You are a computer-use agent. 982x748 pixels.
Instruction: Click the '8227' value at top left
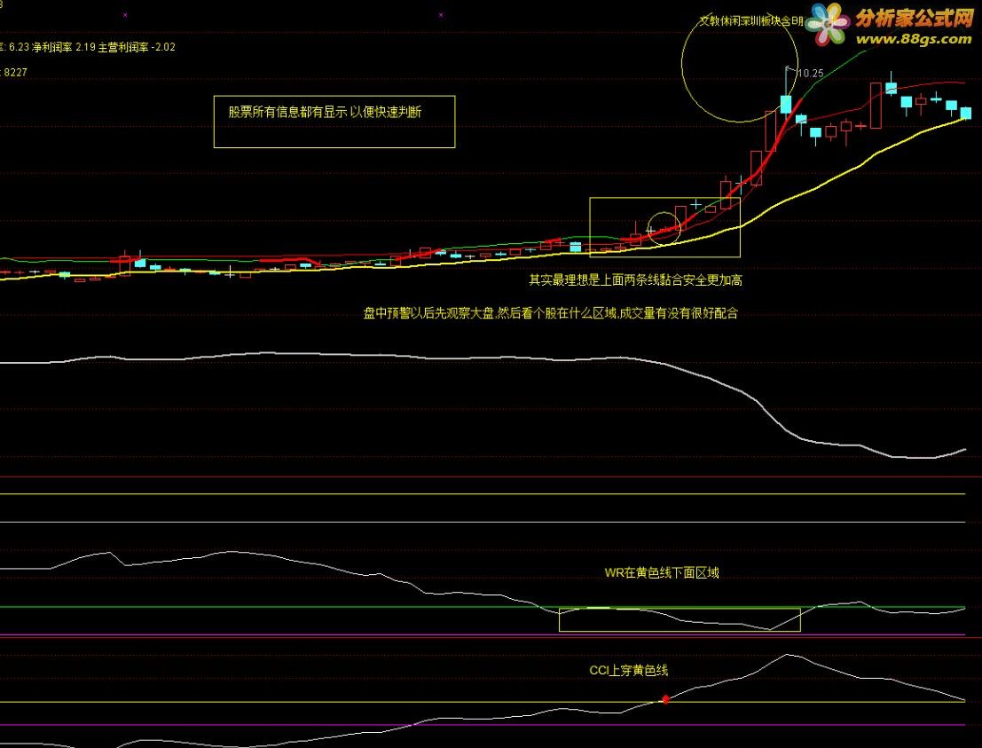point(16,73)
